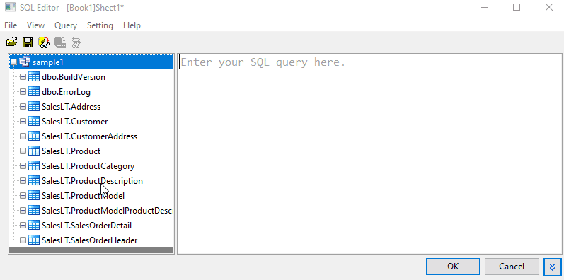564x280 pixels.
Task: Click the SalesLT.SalesOrderDetail table icon
Action: 34,226
